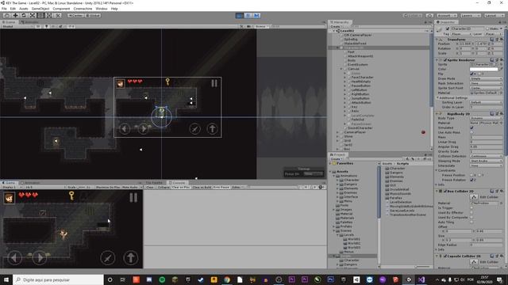508x285 pixels.
Task: Click the Pause button in the toolbar
Action: tap(248, 16)
